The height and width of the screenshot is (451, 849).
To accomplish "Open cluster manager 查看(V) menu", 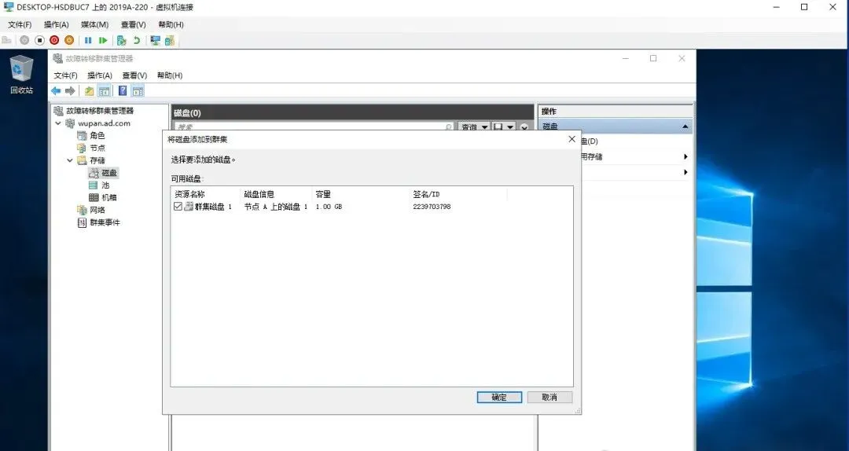I will click(134, 75).
